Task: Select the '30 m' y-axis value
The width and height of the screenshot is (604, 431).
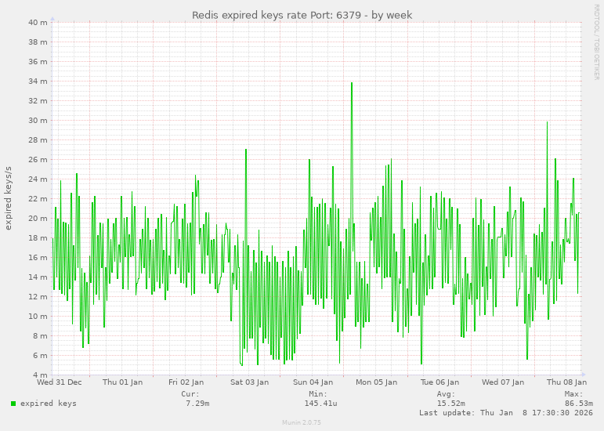Action: click(38, 121)
